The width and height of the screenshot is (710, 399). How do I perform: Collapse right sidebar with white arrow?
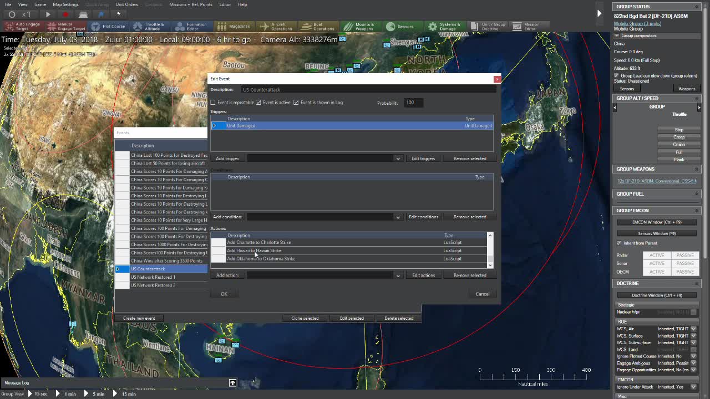[x=599, y=13]
